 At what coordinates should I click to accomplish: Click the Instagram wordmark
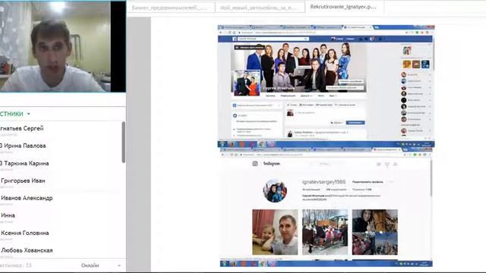(272, 164)
